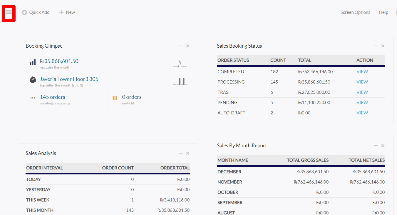The image size is (397, 215).
Task: Open the Javeria Tower Floor3 305 link
Action: coord(69,79)
